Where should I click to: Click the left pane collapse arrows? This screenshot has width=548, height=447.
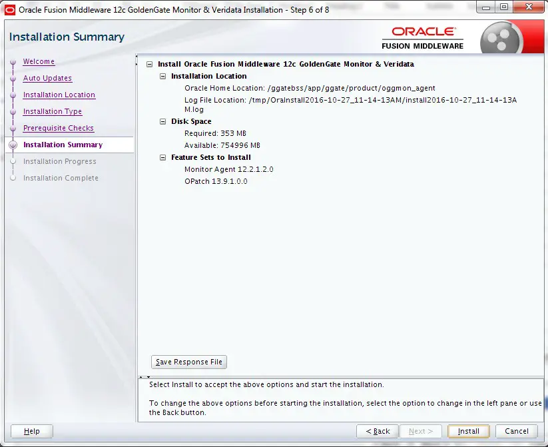point(137,60)
